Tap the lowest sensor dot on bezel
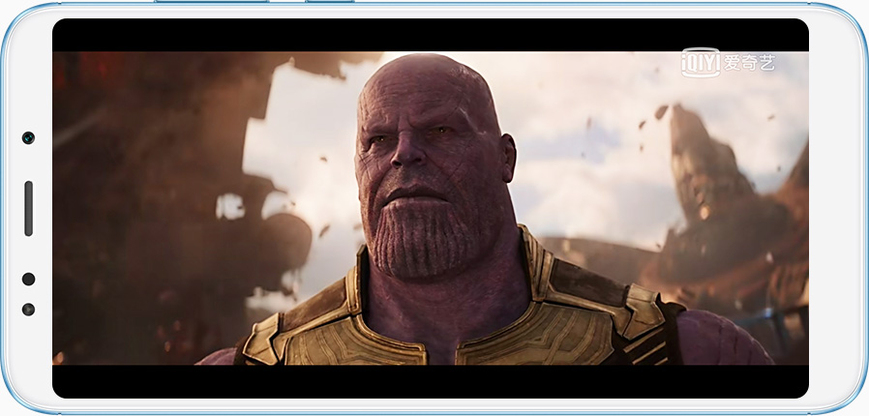The width and height of the screenshot is (869, 416). pyautogui.click(x=28, y=310)
